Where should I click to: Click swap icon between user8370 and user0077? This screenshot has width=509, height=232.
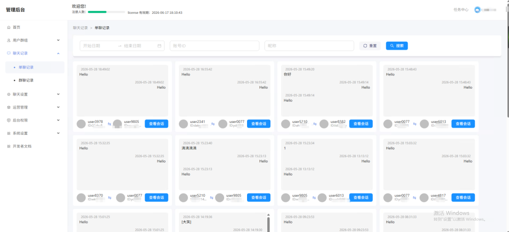pos(109,198)
